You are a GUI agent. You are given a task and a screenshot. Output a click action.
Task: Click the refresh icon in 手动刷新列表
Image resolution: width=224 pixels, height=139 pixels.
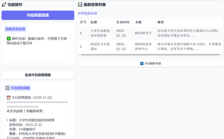click(x=142, y=64)
